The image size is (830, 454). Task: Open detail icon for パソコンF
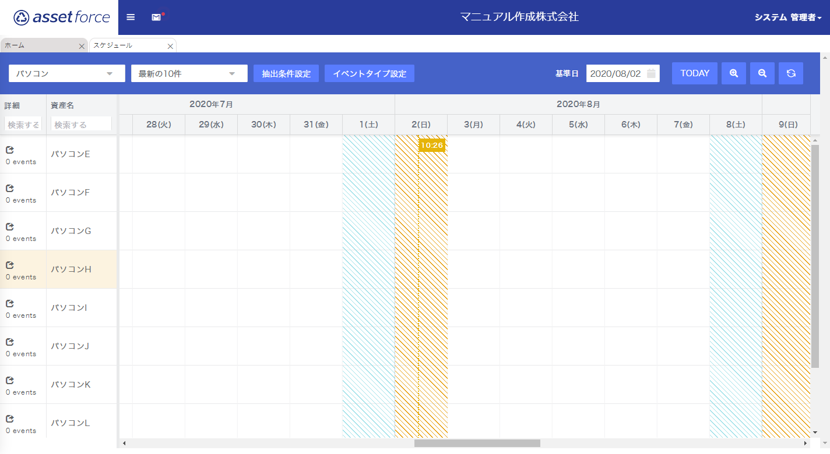[x=10, y=188]
